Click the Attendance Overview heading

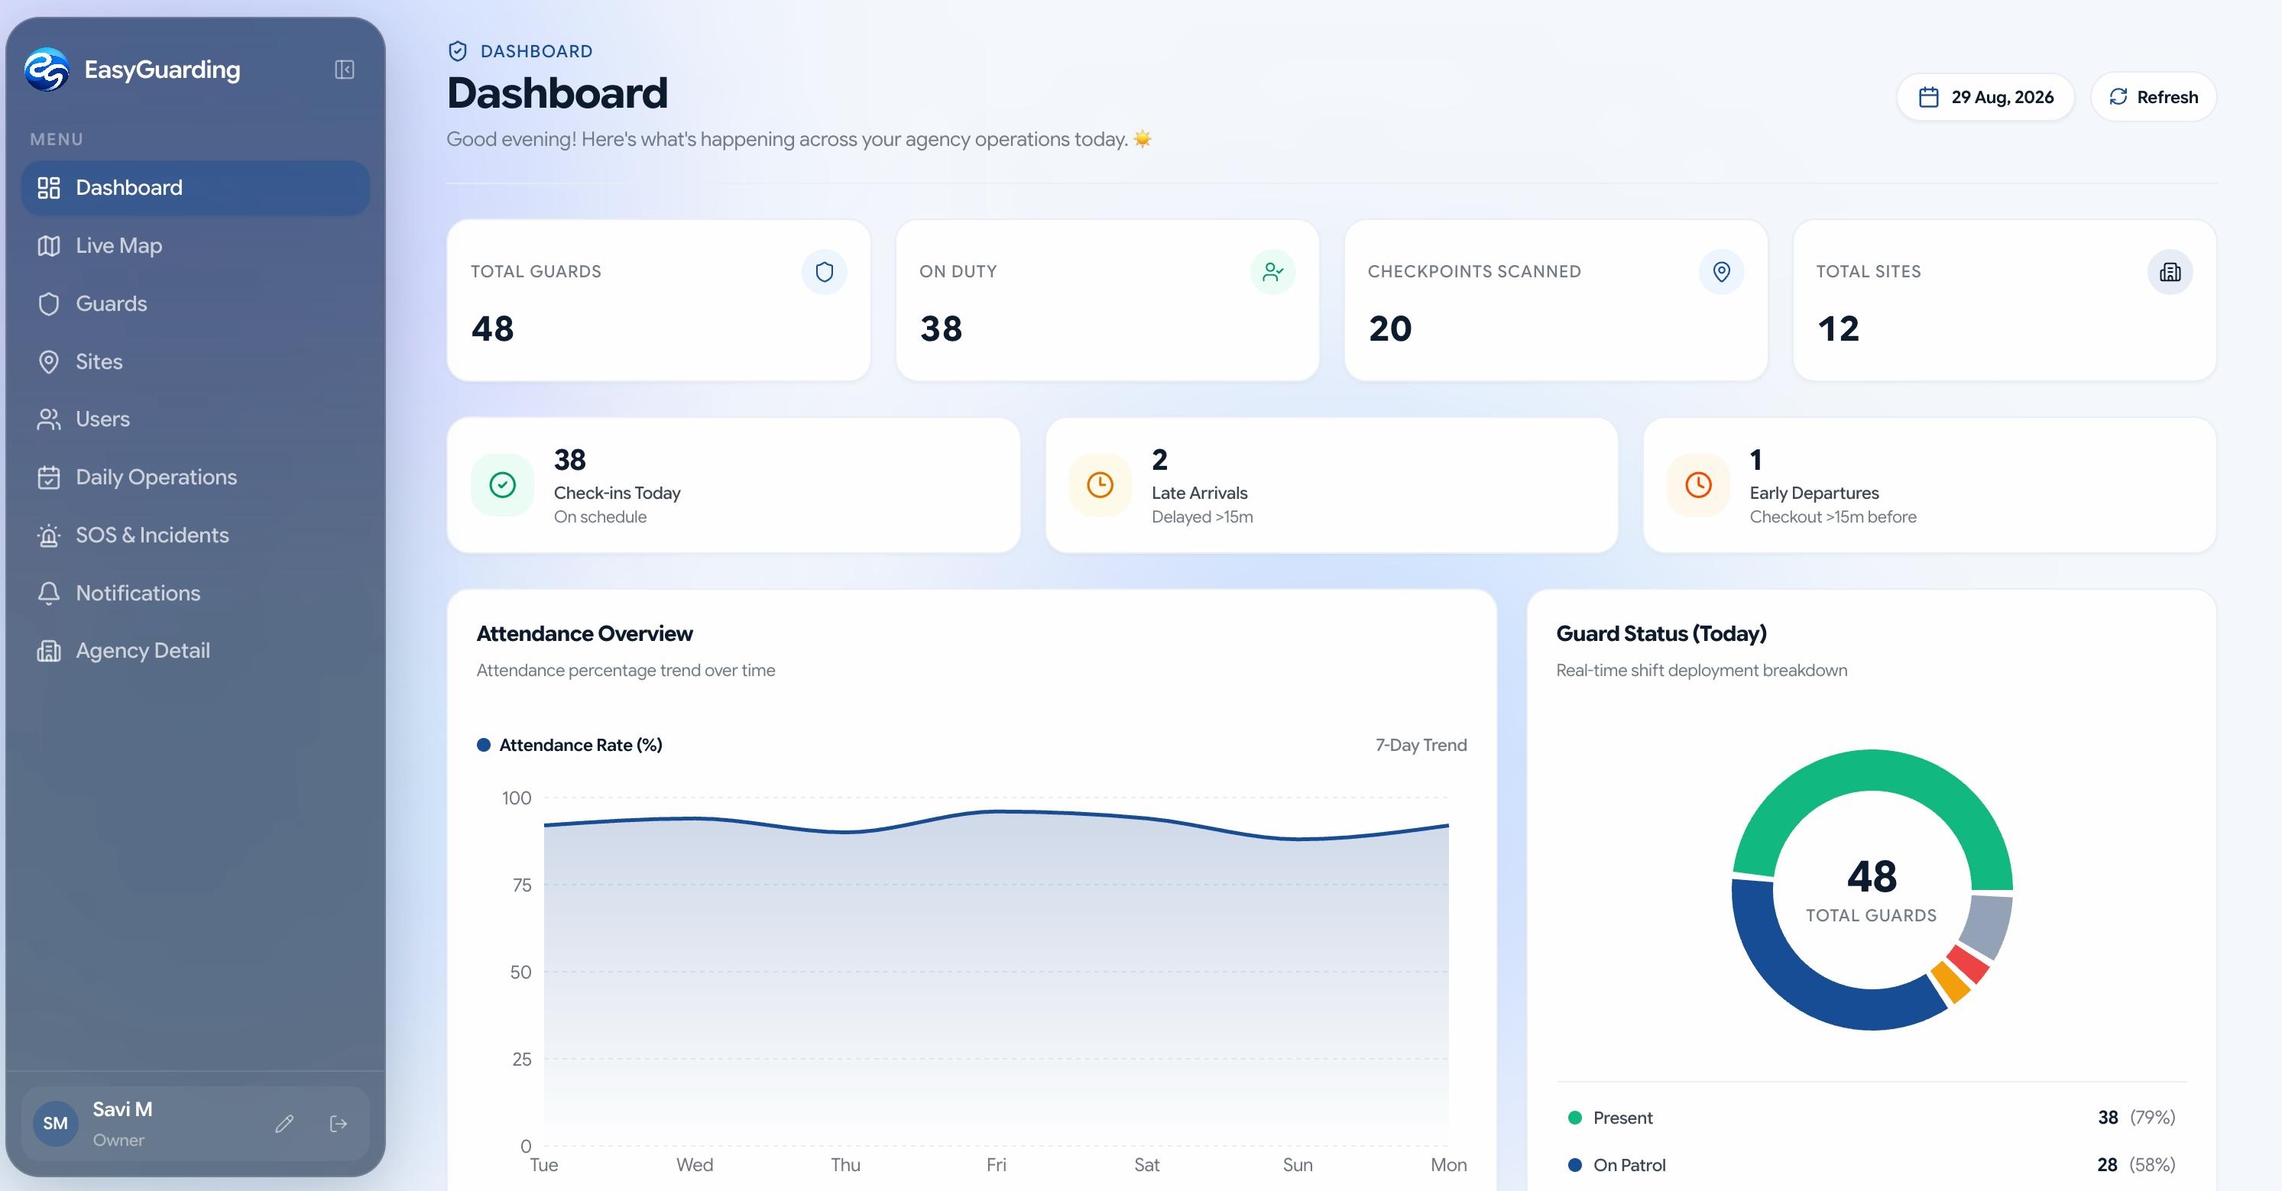(585, 634)
